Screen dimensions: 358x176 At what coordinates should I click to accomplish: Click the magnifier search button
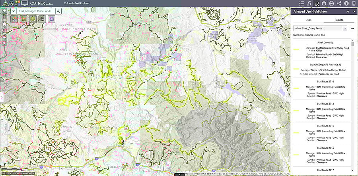(58, 11)
